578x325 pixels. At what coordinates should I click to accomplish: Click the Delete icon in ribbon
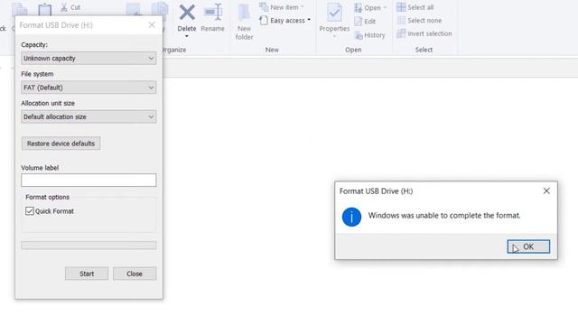pyautogui.click(x=187, y=13)
